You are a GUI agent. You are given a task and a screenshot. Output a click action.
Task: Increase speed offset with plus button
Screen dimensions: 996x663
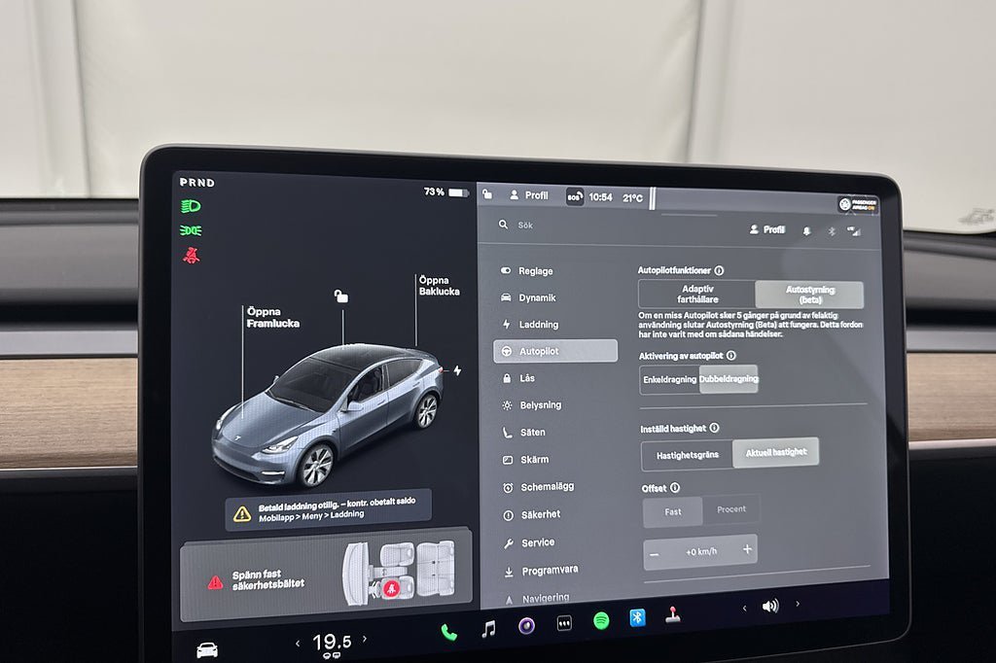tap(747, 550)
